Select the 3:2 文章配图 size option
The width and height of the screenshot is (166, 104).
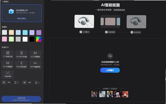pyautogui.click(x=35, y=54)
